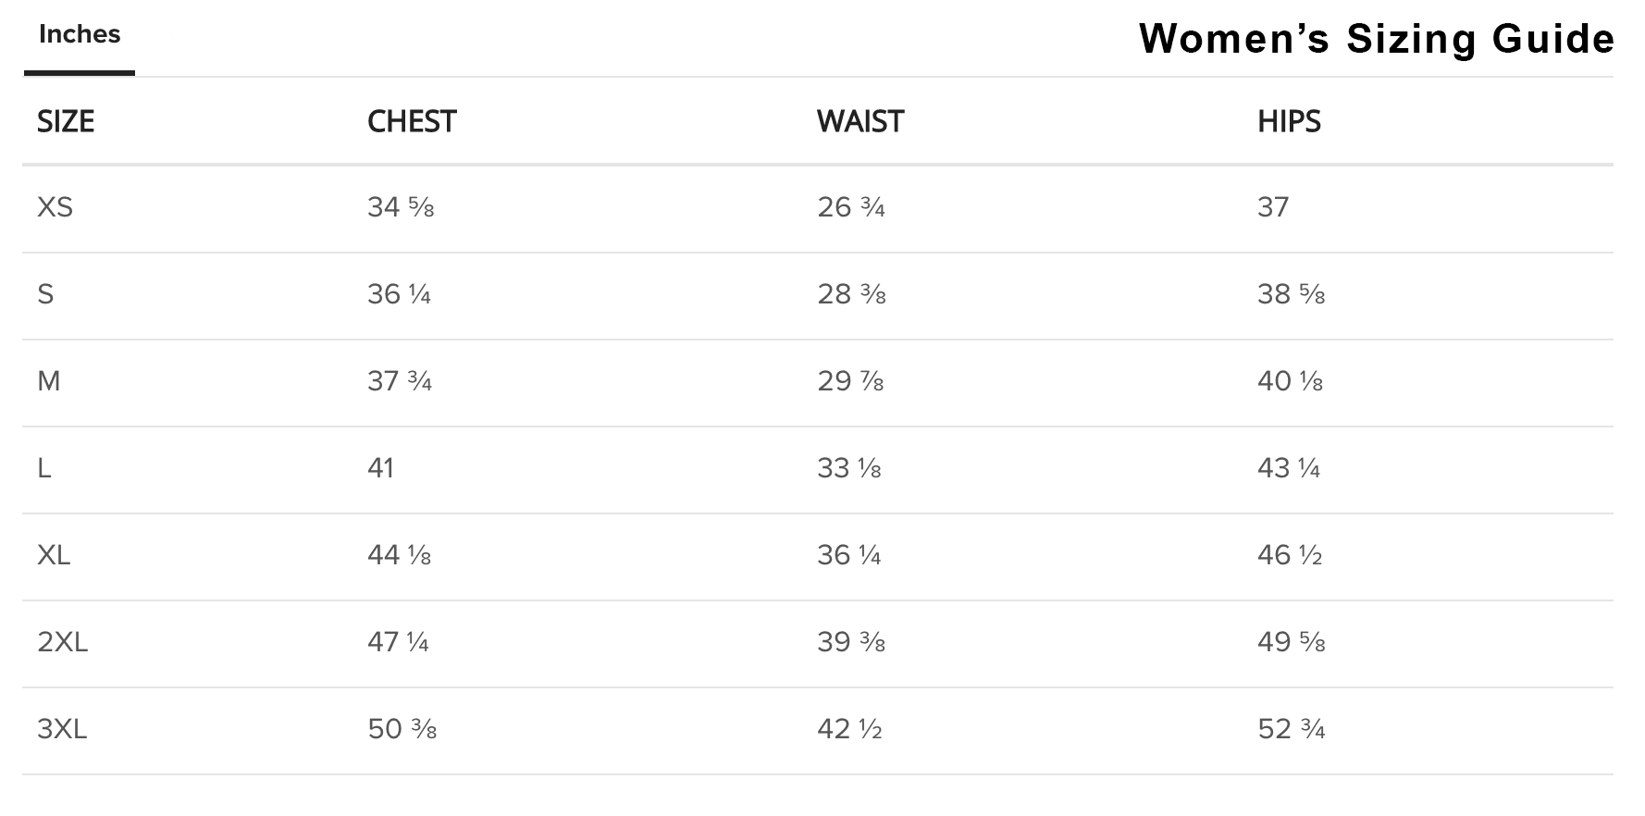
Task: Click M waist value 29 7/8
Action: pyautogui.click(x=850, y=381)
